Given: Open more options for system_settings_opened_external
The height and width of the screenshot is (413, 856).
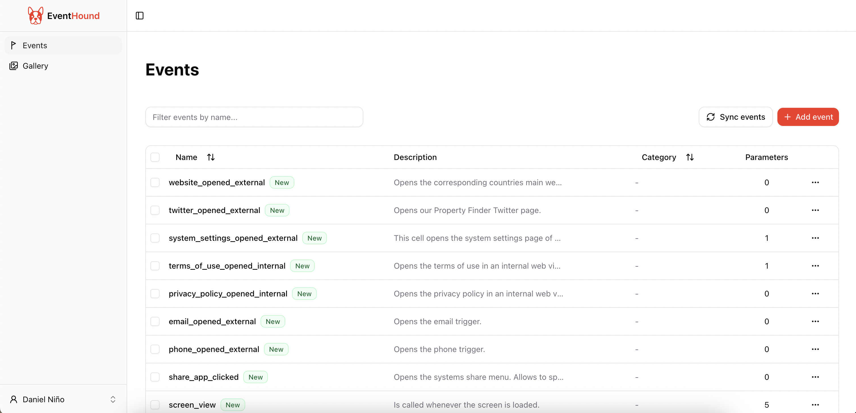Looking at the screenshot, I should (815, 238).
